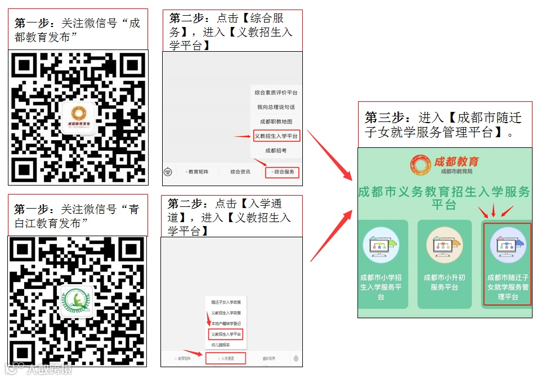
Task: Click the 成都市义务教育招生入学服务平台 heading
Action: (444, 198)
